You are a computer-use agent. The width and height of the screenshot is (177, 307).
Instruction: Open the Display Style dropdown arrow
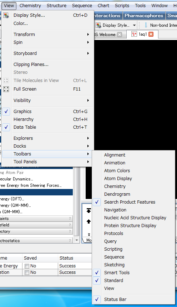(134, 25)
